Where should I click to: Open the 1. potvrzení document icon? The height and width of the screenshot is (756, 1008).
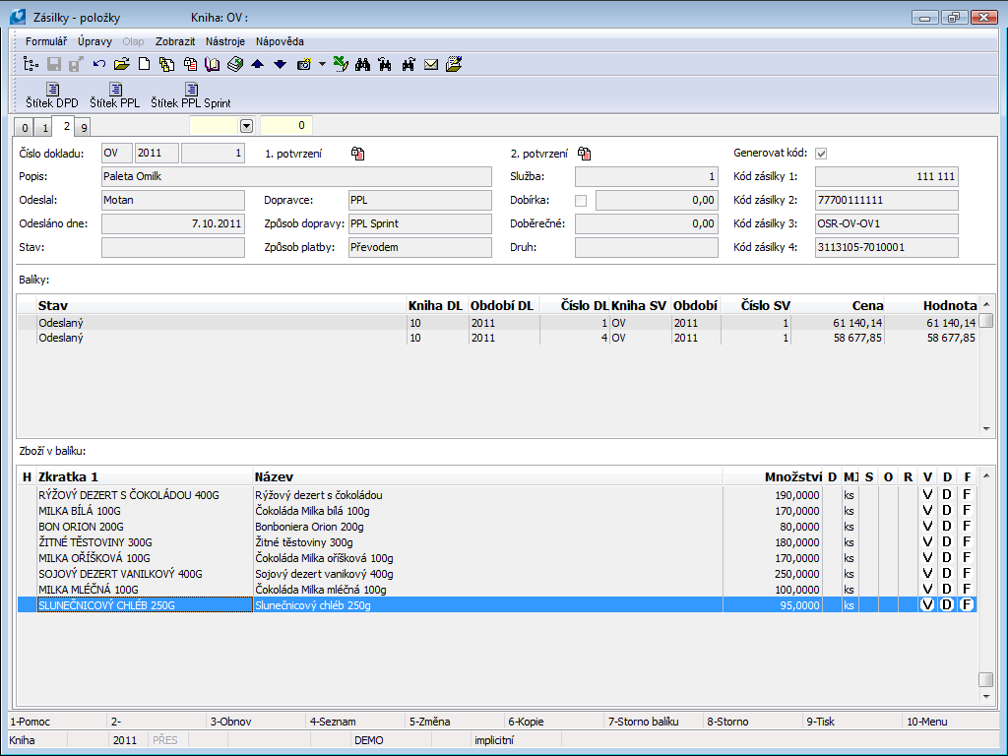[358, 154]
